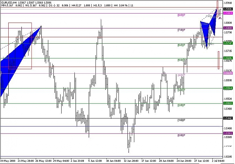Click the 'W1 /\ 167 0.982' indicator readout
Viewport: 235px width, 164px height.
click(35, 5)
